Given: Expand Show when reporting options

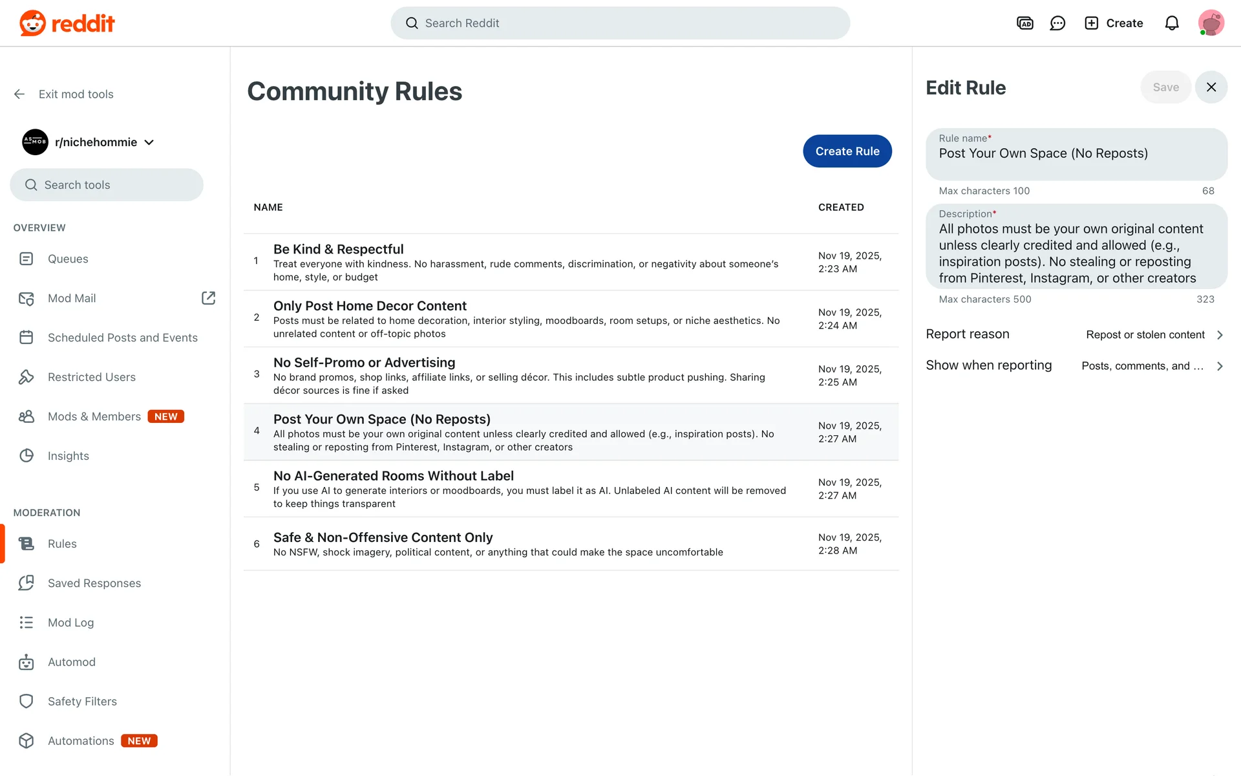Looking at the screenshot, I should click(x=1220, y=366).
